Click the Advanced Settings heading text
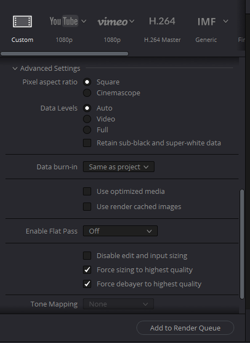The image size is (250, 343). click(50, 69)
